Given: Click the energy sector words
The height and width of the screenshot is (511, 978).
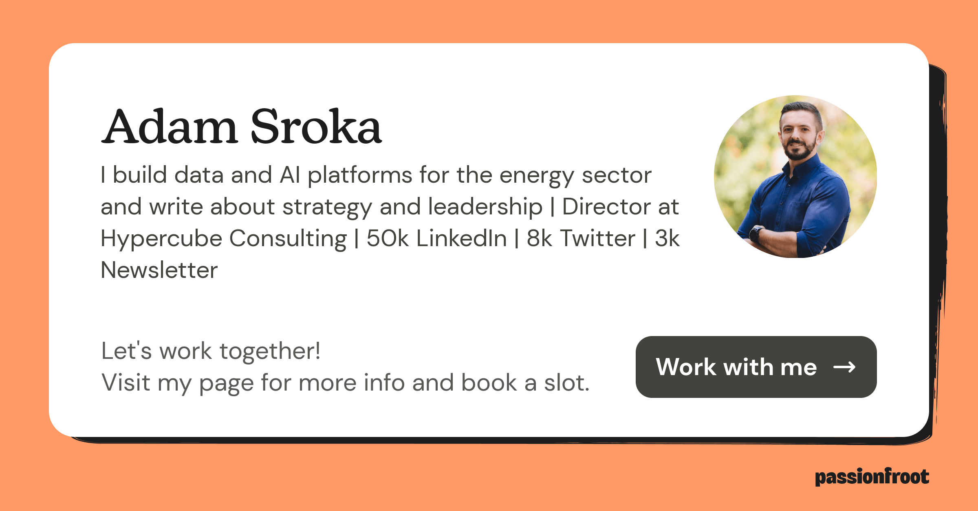Looking at the screenshot, I should (575, 175).
